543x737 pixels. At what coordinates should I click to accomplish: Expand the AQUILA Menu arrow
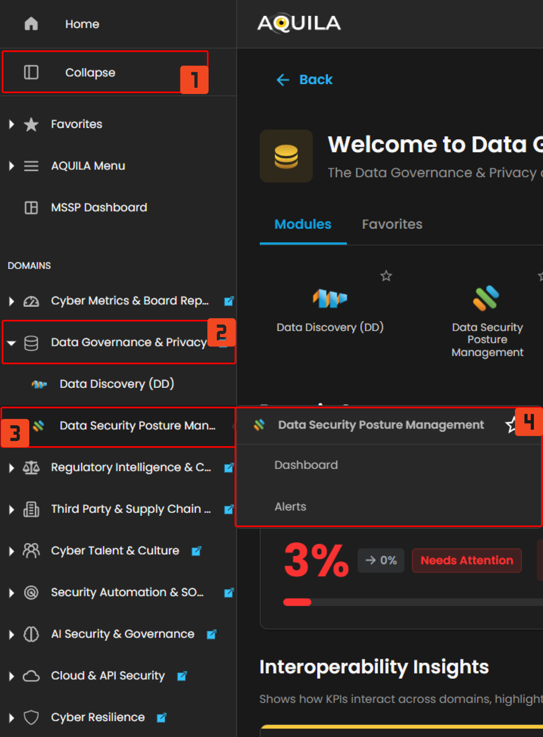click(12, 166)
